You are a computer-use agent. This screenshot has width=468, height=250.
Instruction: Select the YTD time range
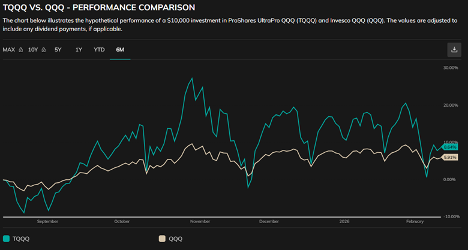[x=99, y=50]
